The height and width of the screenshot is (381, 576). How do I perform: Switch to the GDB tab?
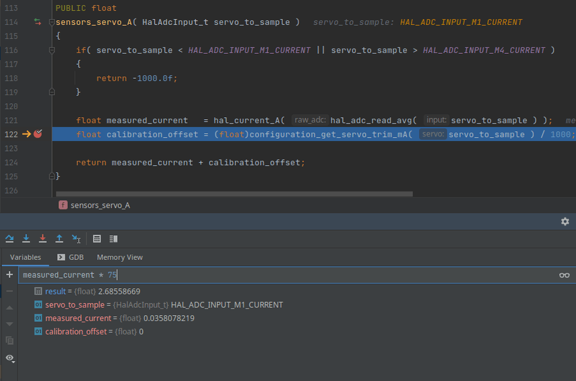click(70, 257)
